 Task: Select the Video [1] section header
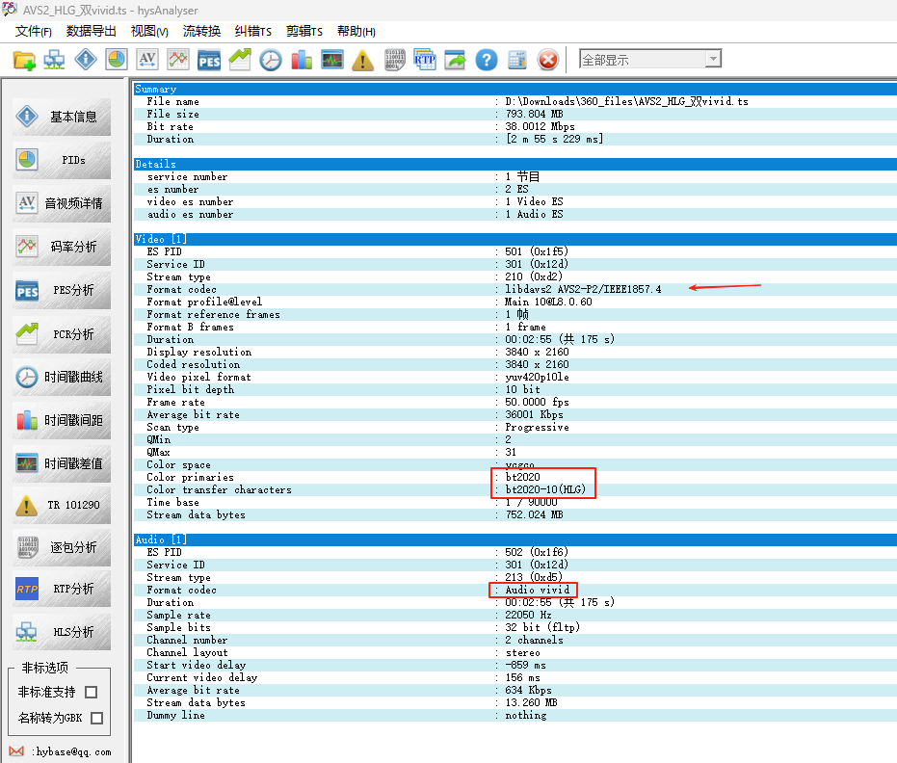pyautogui.click(x=514, y=239)
